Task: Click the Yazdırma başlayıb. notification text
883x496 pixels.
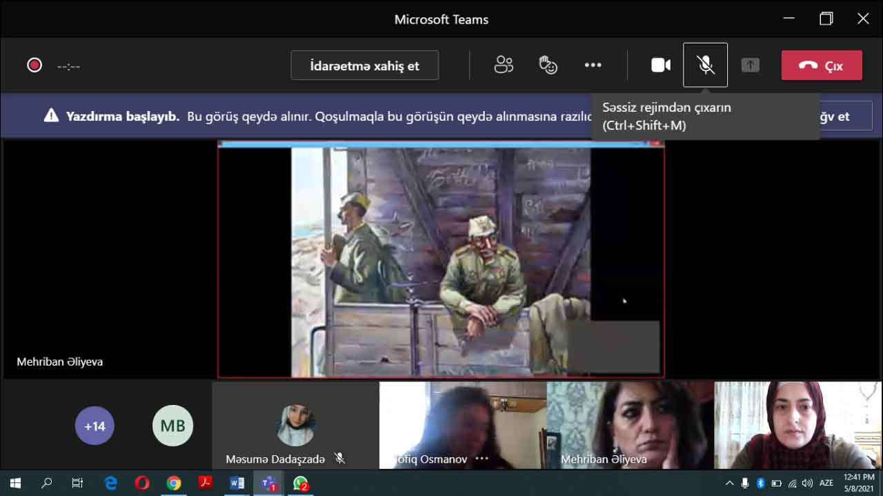Action: pos(123,116)
